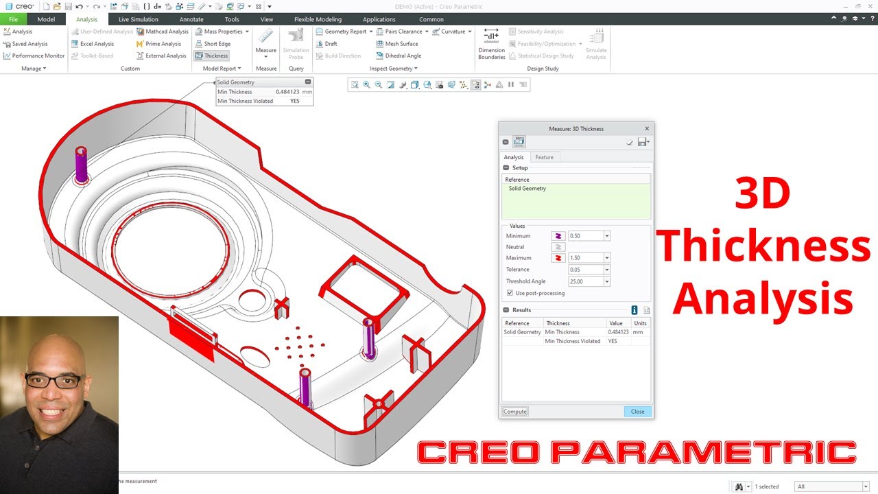Switch to the Applications tab
The height and width of the screenshot is (494, 878).
pos(379,19)
